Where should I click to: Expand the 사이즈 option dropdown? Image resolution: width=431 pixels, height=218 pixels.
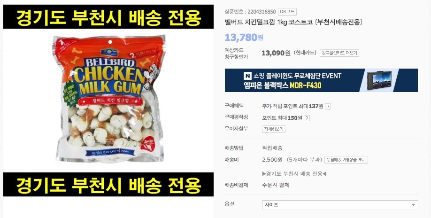[x=340, y=205]
